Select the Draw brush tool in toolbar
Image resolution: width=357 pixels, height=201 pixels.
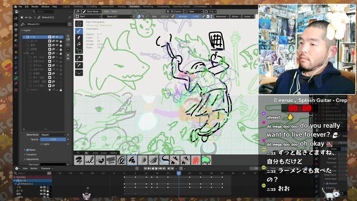pos(79,31)
